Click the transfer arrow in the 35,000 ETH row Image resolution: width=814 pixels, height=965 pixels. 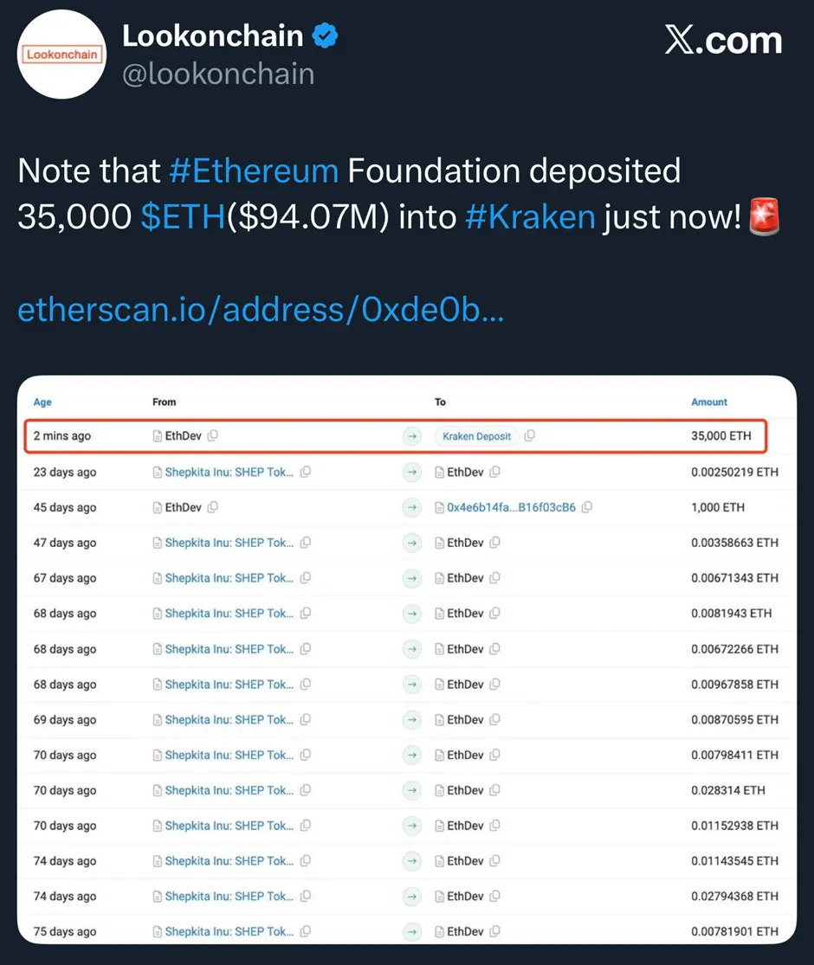click(412, 436)
